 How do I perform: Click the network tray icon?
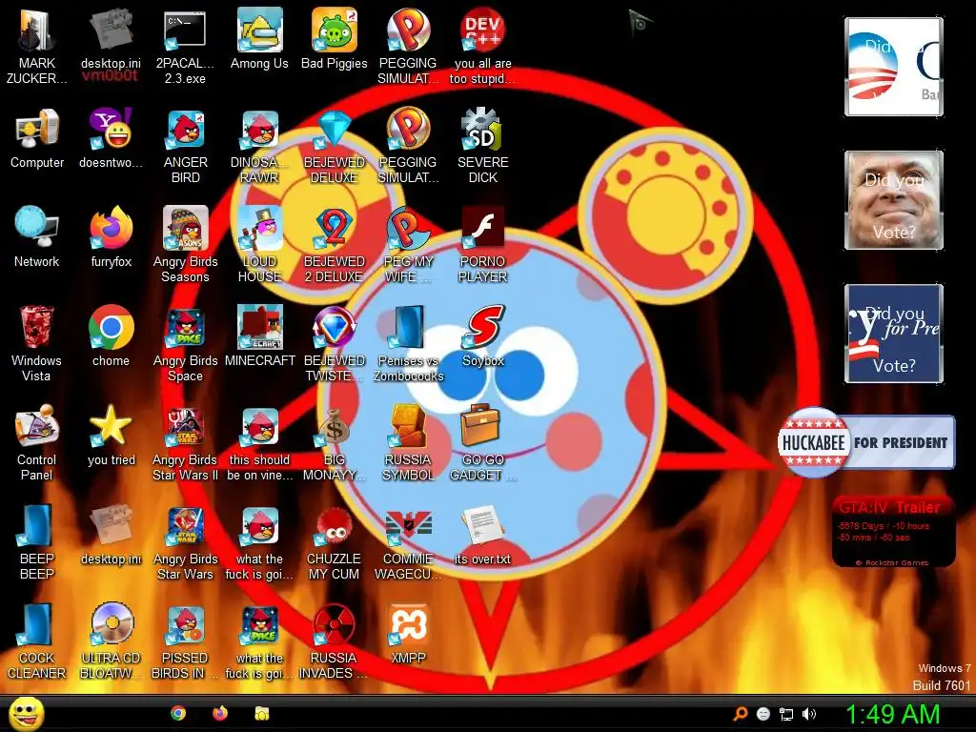point(786,714)
